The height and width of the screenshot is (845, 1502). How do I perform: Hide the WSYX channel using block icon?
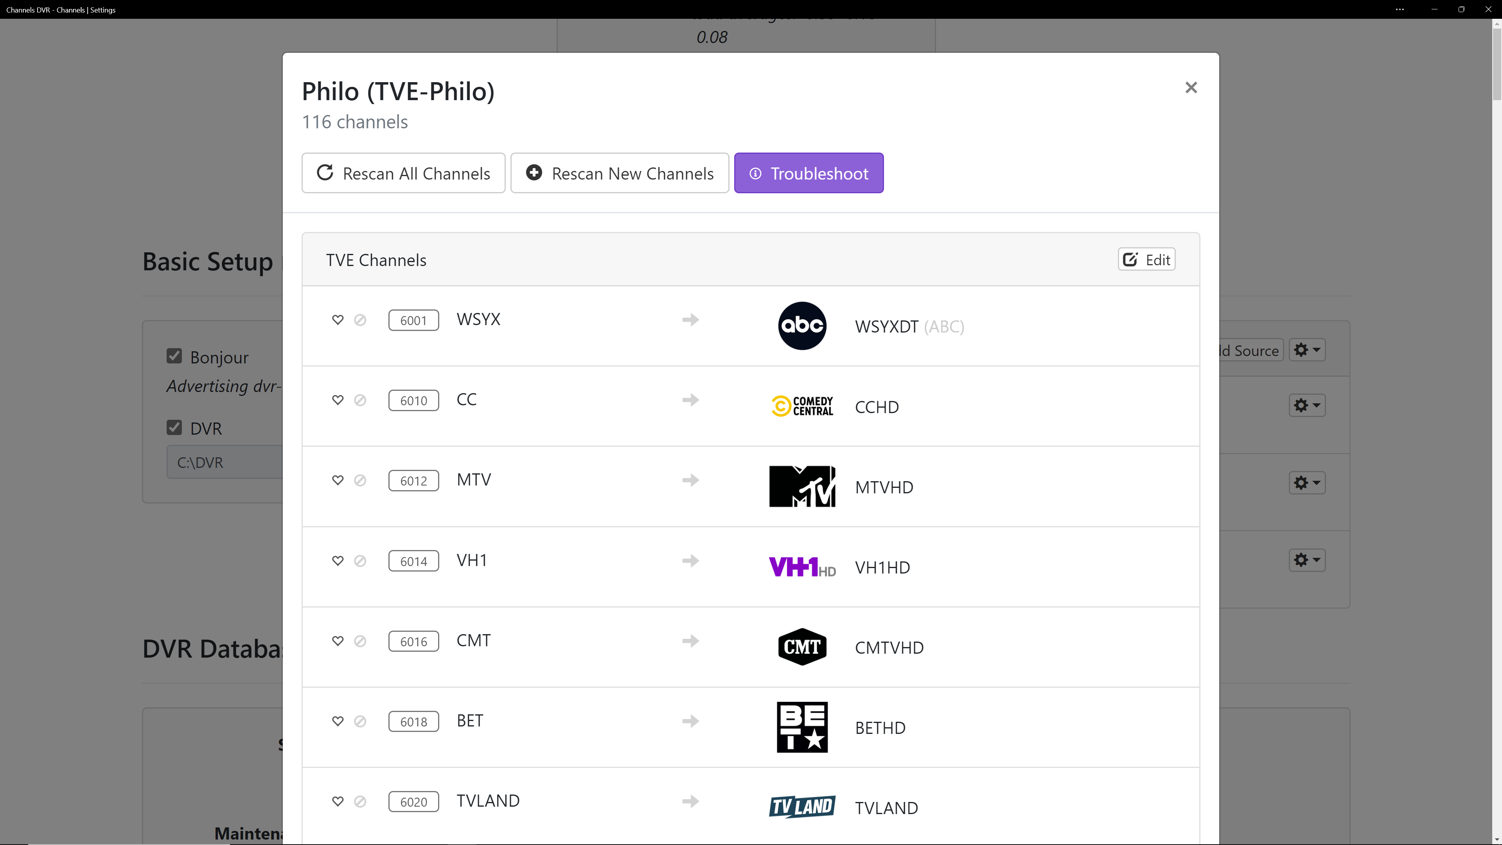[x=360, y=320]
